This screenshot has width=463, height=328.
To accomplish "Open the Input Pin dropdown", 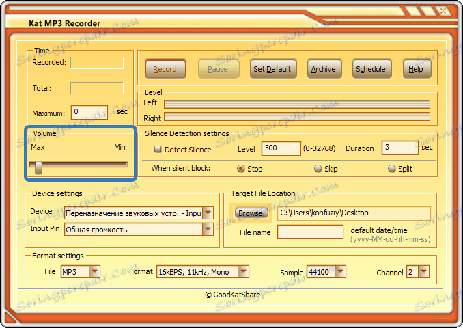I will (x=208, y=230).
